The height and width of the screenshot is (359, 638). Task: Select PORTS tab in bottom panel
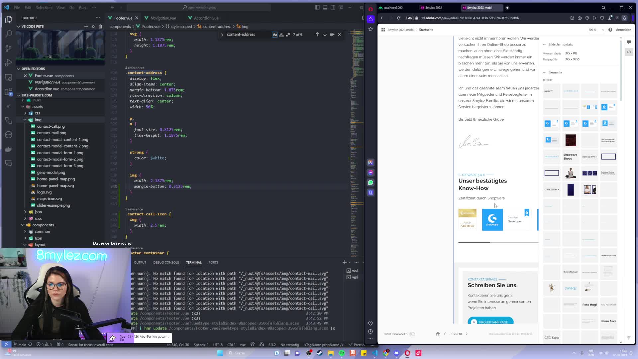213,263
